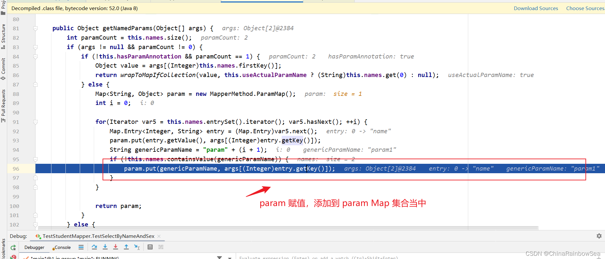Click the frames filter funnel icon
605x259 pixels.
coord(219,257)
